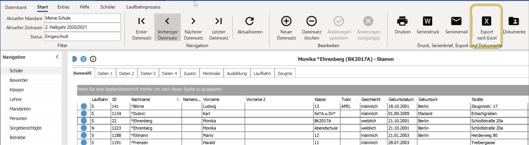Viewport: 529px width, 145px height.
Task: Select Mandanten in navigation list
Action: click(31, 109)
